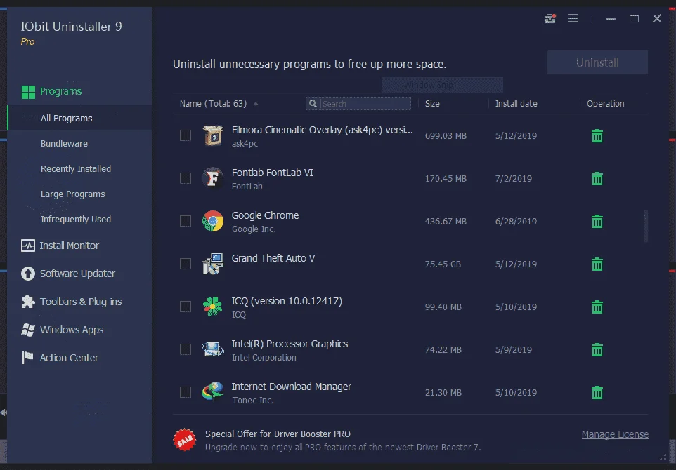Click the trash icon for Fontlab FontLab VI

[597, 179]
